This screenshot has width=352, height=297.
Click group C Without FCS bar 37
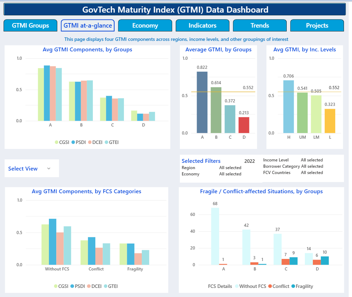[278, 249]
